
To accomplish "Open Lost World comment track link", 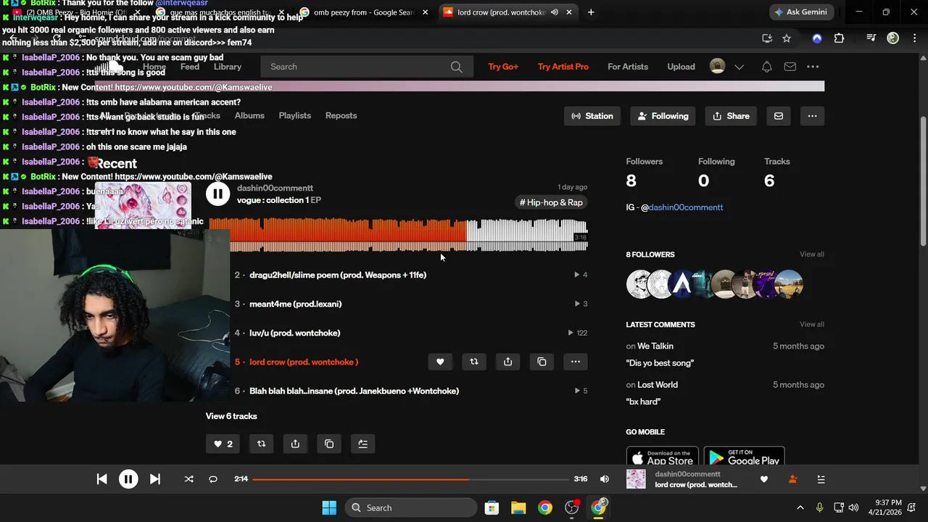I will click(658, 385).
